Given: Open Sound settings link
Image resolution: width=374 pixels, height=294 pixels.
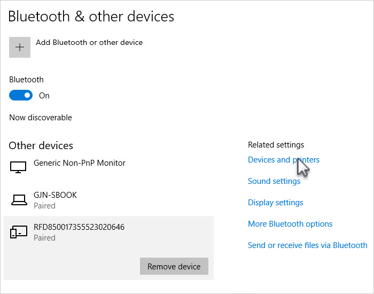Looking at the screenshot, I should click(x=274, y=181).
